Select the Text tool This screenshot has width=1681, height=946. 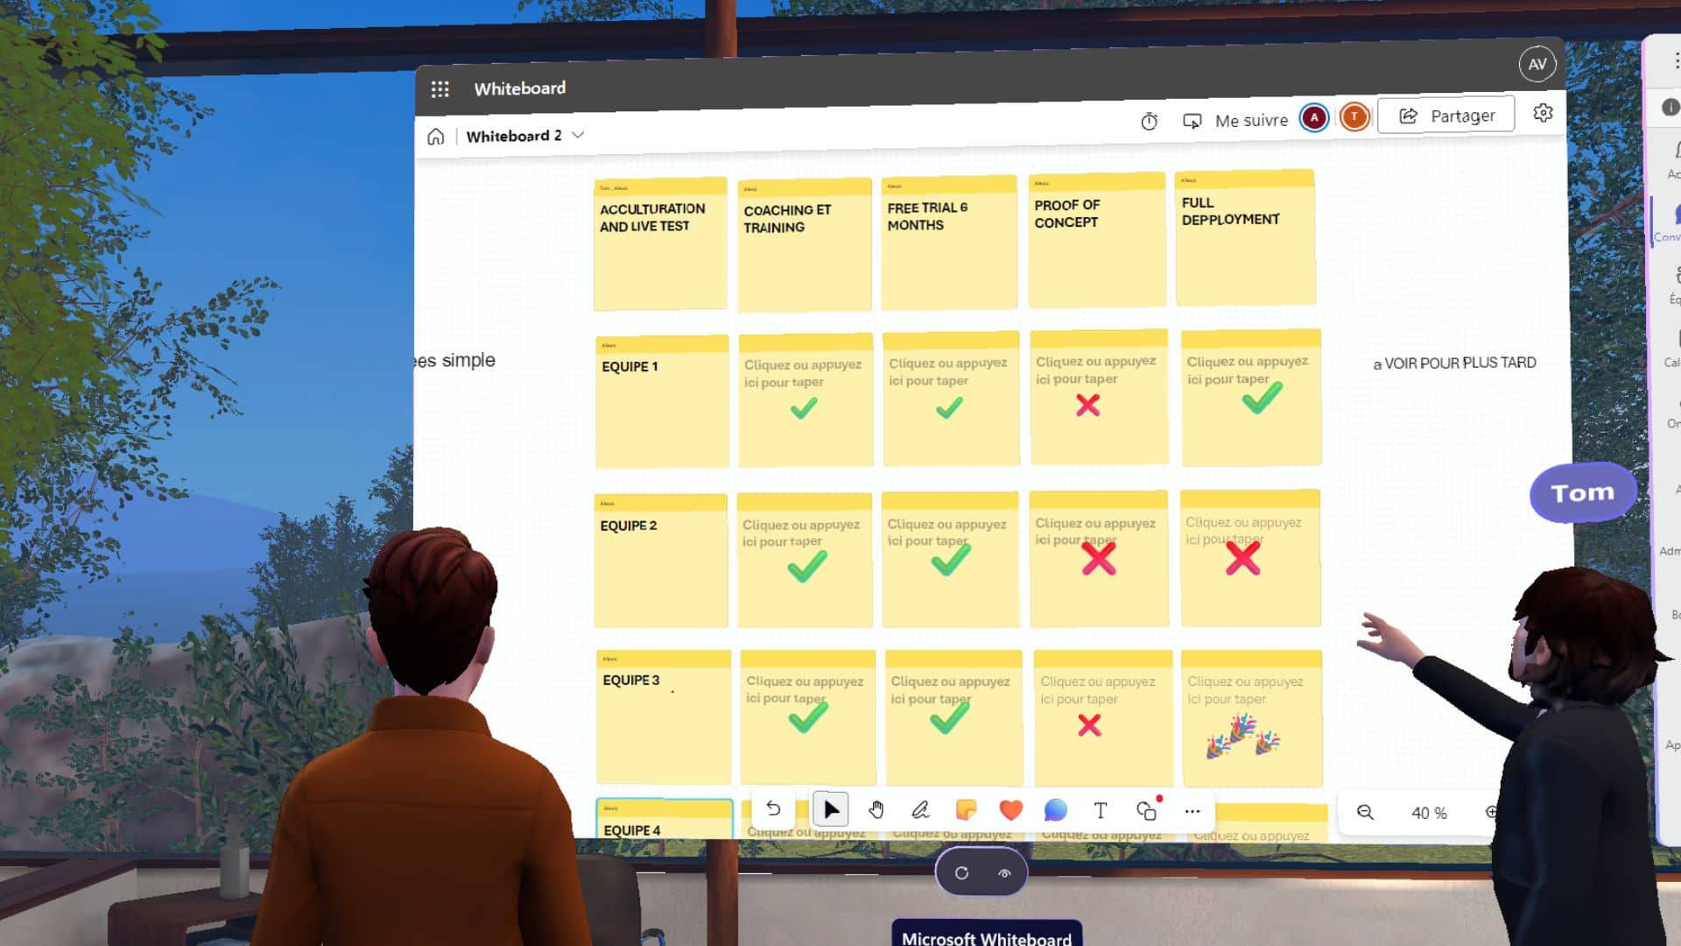point(1101,811)
